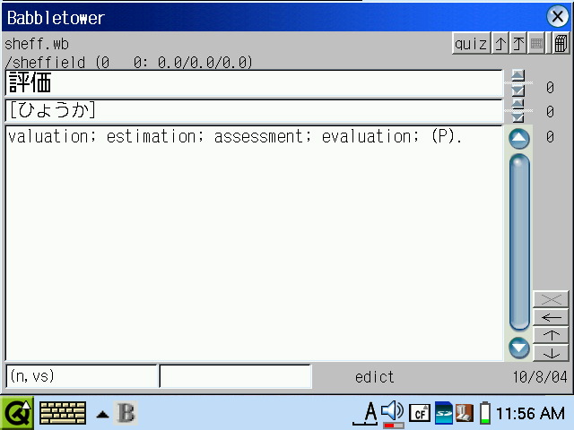
Task: Click scroll-down round arrow of definition pane
Action: pyautogui.click(x=519, y=348)
